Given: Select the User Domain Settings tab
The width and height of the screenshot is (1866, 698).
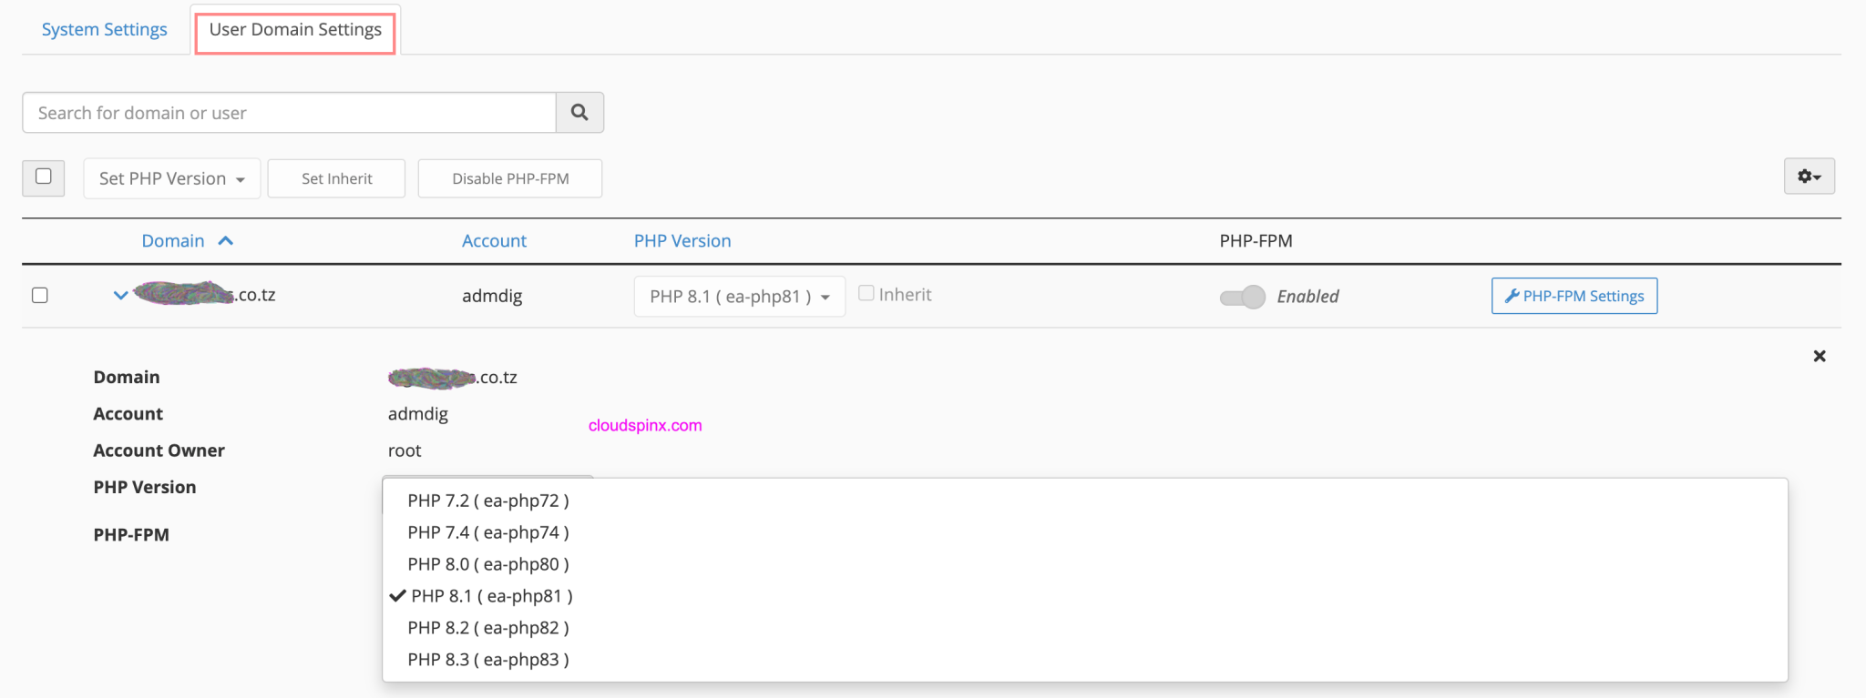Looking at the screenshot, I should 295,29.
